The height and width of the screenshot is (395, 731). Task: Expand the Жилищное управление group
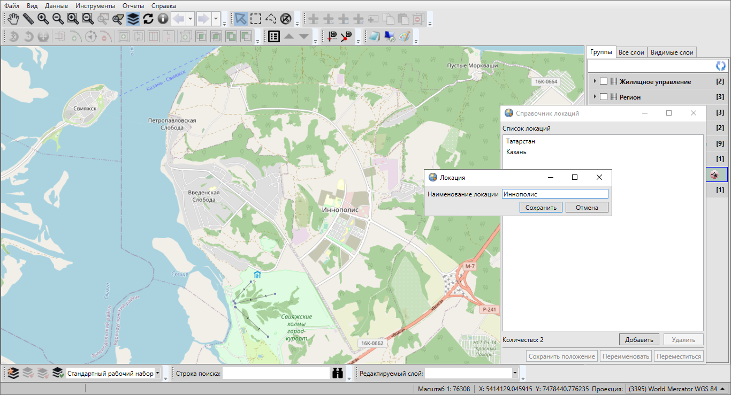point(595,81)
